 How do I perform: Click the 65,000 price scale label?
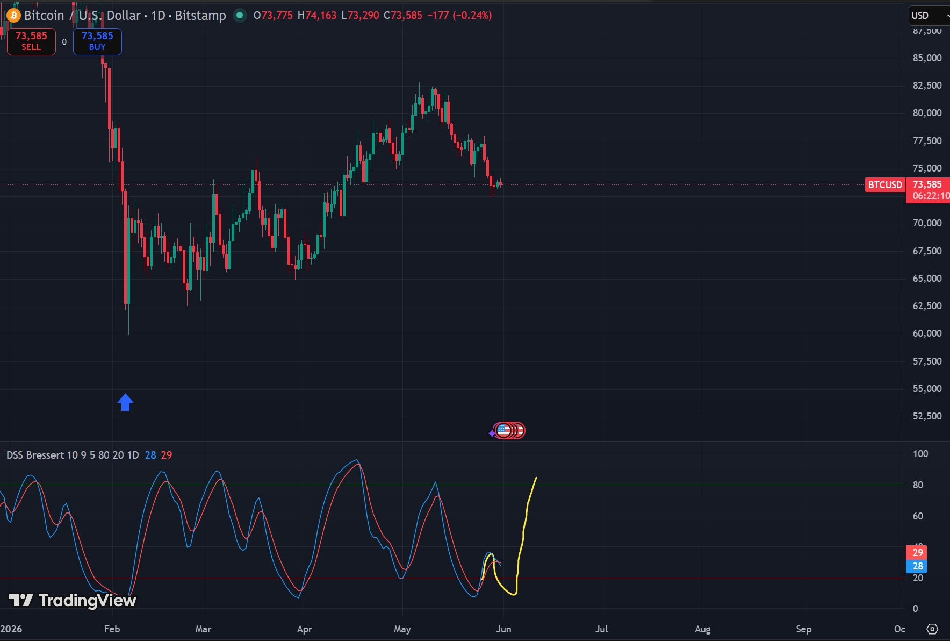[x=927, y=279]
